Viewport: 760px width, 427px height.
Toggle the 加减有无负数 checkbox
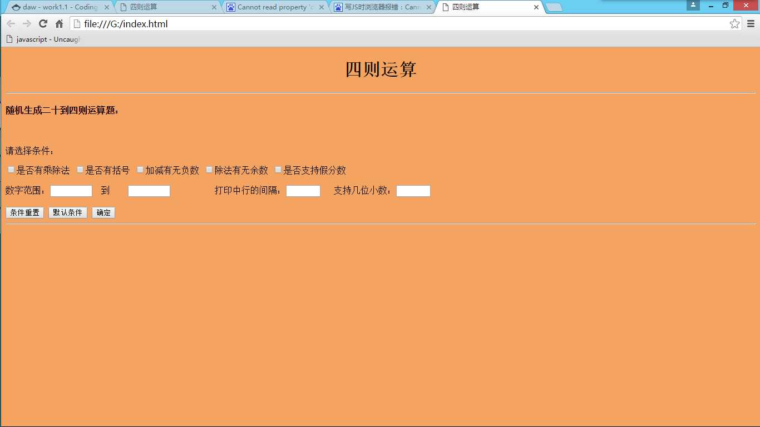click(140, 170)
